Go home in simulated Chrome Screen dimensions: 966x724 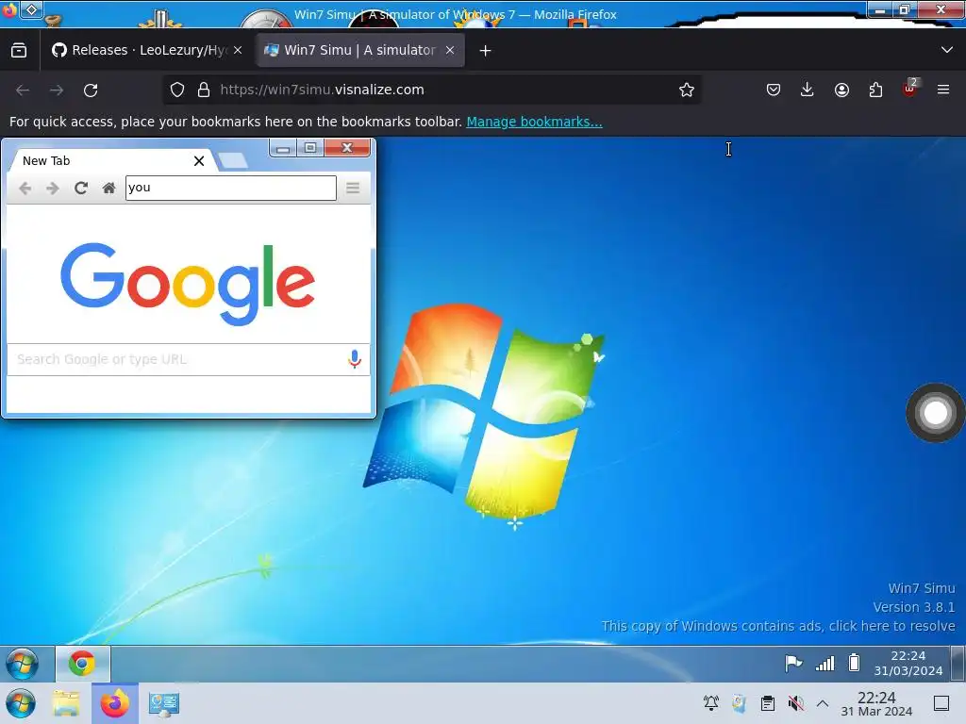(109, 189)
